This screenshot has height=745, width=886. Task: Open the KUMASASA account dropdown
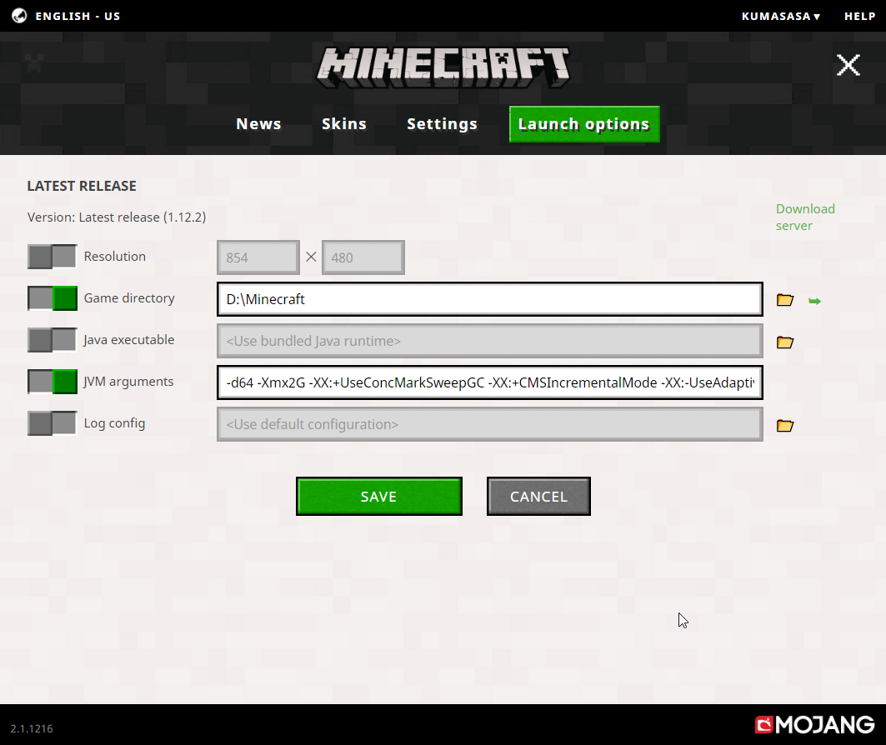coord(780,17)
